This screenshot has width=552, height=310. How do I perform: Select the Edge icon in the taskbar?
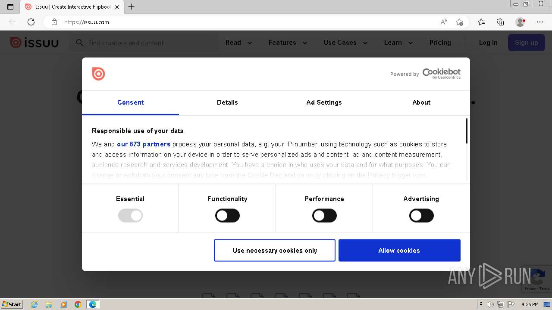click(x=92, y=304)
